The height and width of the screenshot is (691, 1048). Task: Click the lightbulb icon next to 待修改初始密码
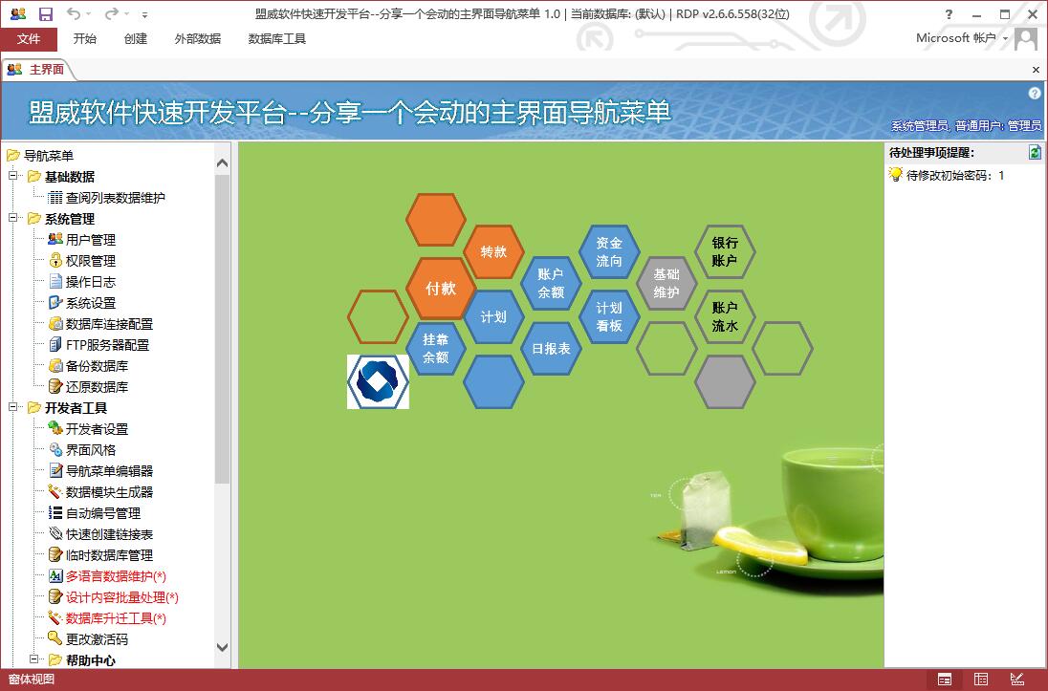coord(896,175)
